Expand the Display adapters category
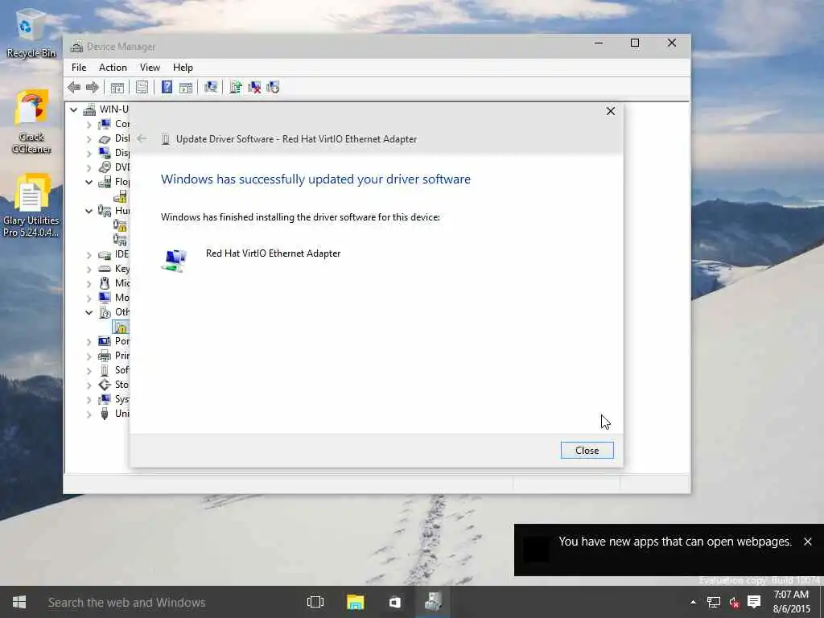Viewport: 824px width, 618px height. (x=89, y=154)
